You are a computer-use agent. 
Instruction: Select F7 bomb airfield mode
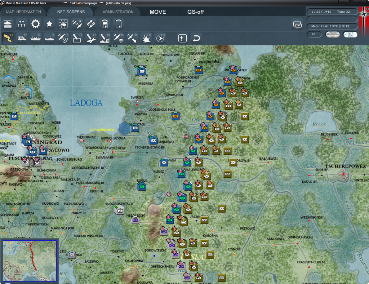(91, 38)
